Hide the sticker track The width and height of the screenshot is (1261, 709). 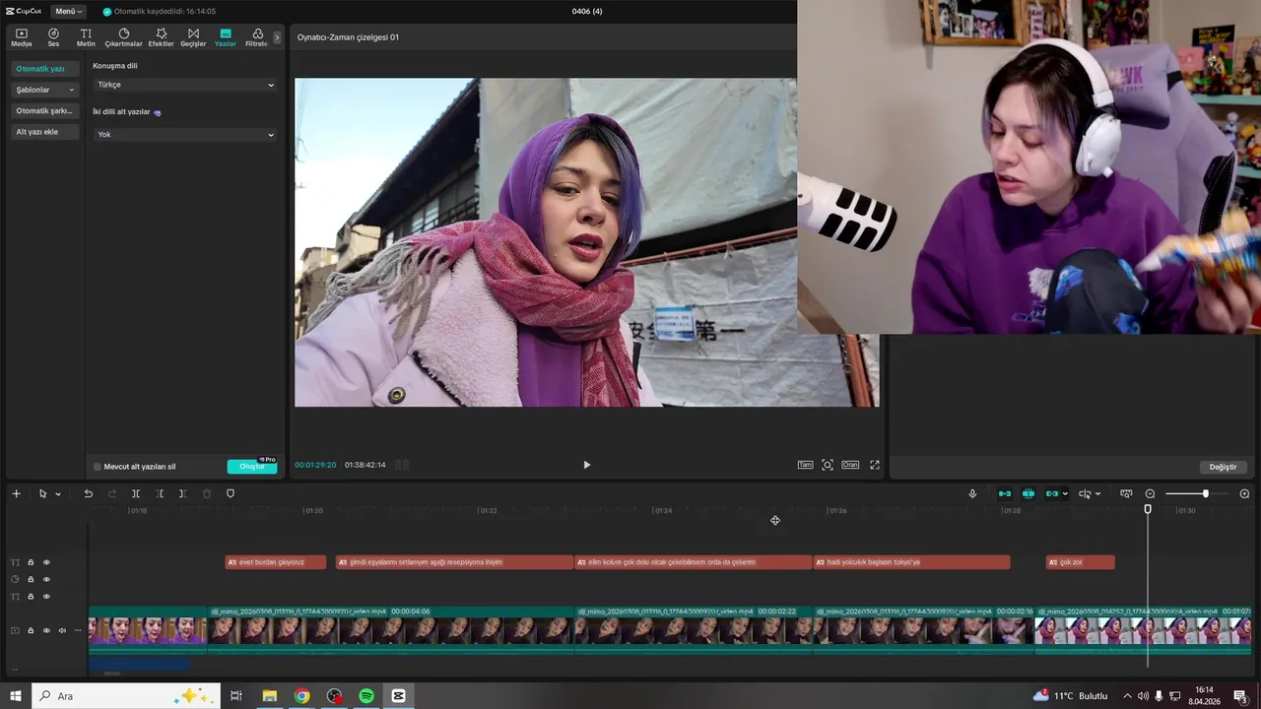point(46,579)
